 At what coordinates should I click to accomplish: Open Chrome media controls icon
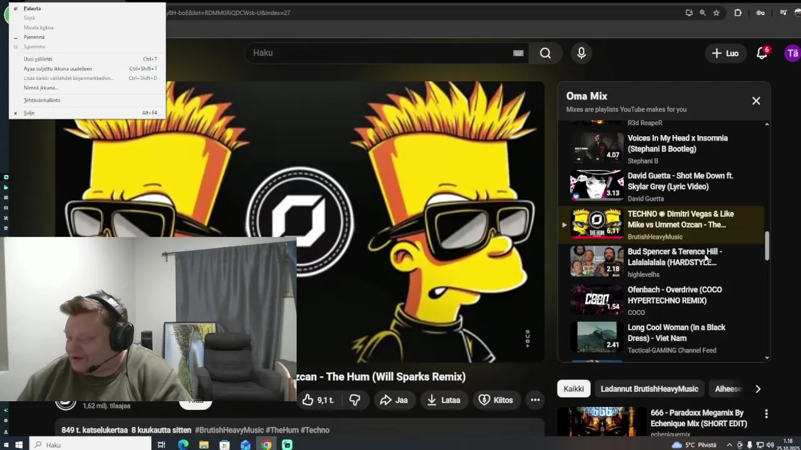point(783,12)
